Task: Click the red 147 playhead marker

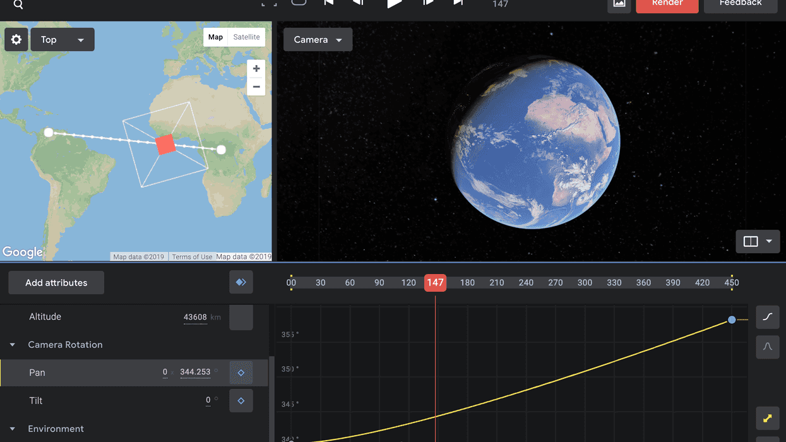Action: [435, 283]
